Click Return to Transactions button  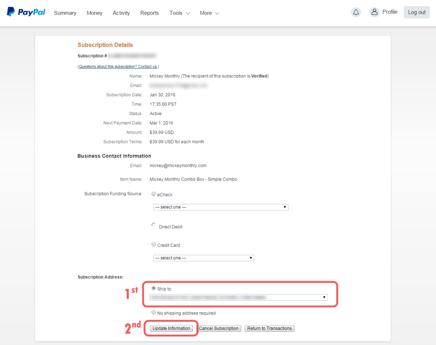269,328
